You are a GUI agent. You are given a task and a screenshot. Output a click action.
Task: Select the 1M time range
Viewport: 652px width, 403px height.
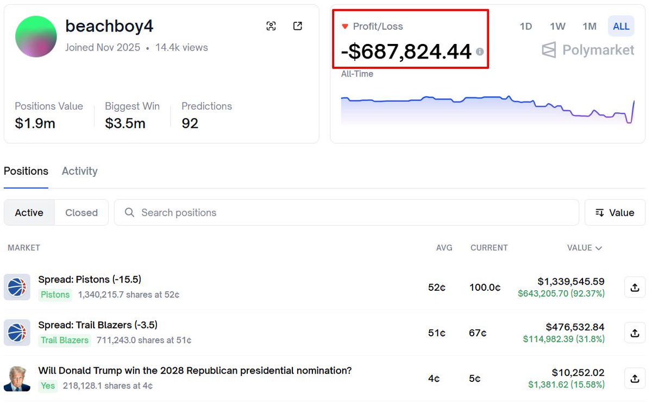(x=590, y=26)
